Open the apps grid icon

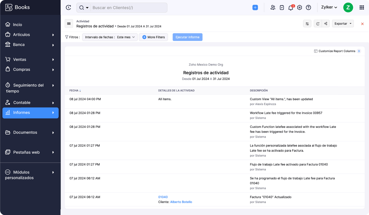(362, 8)
